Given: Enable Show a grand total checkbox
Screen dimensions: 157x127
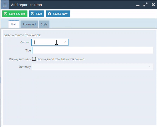Looking at the screenshot, I should pos(34,59).
